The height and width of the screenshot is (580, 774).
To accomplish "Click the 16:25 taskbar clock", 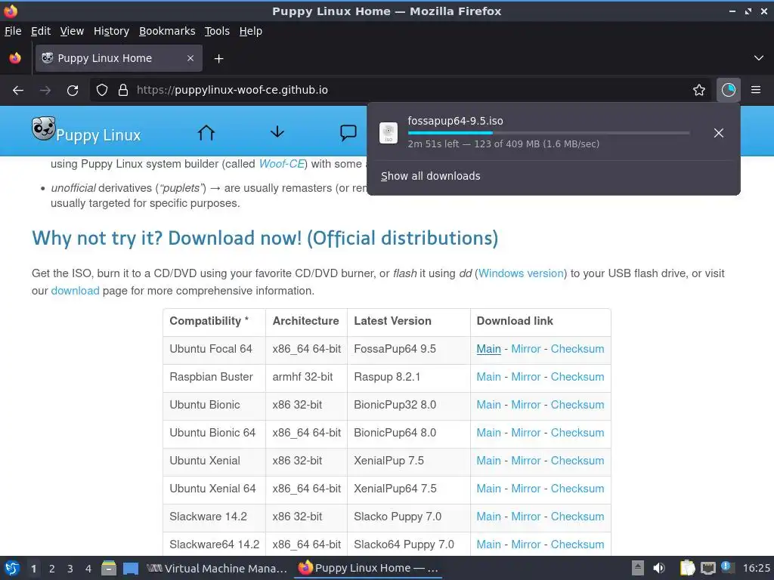I will tap(756, 568).
